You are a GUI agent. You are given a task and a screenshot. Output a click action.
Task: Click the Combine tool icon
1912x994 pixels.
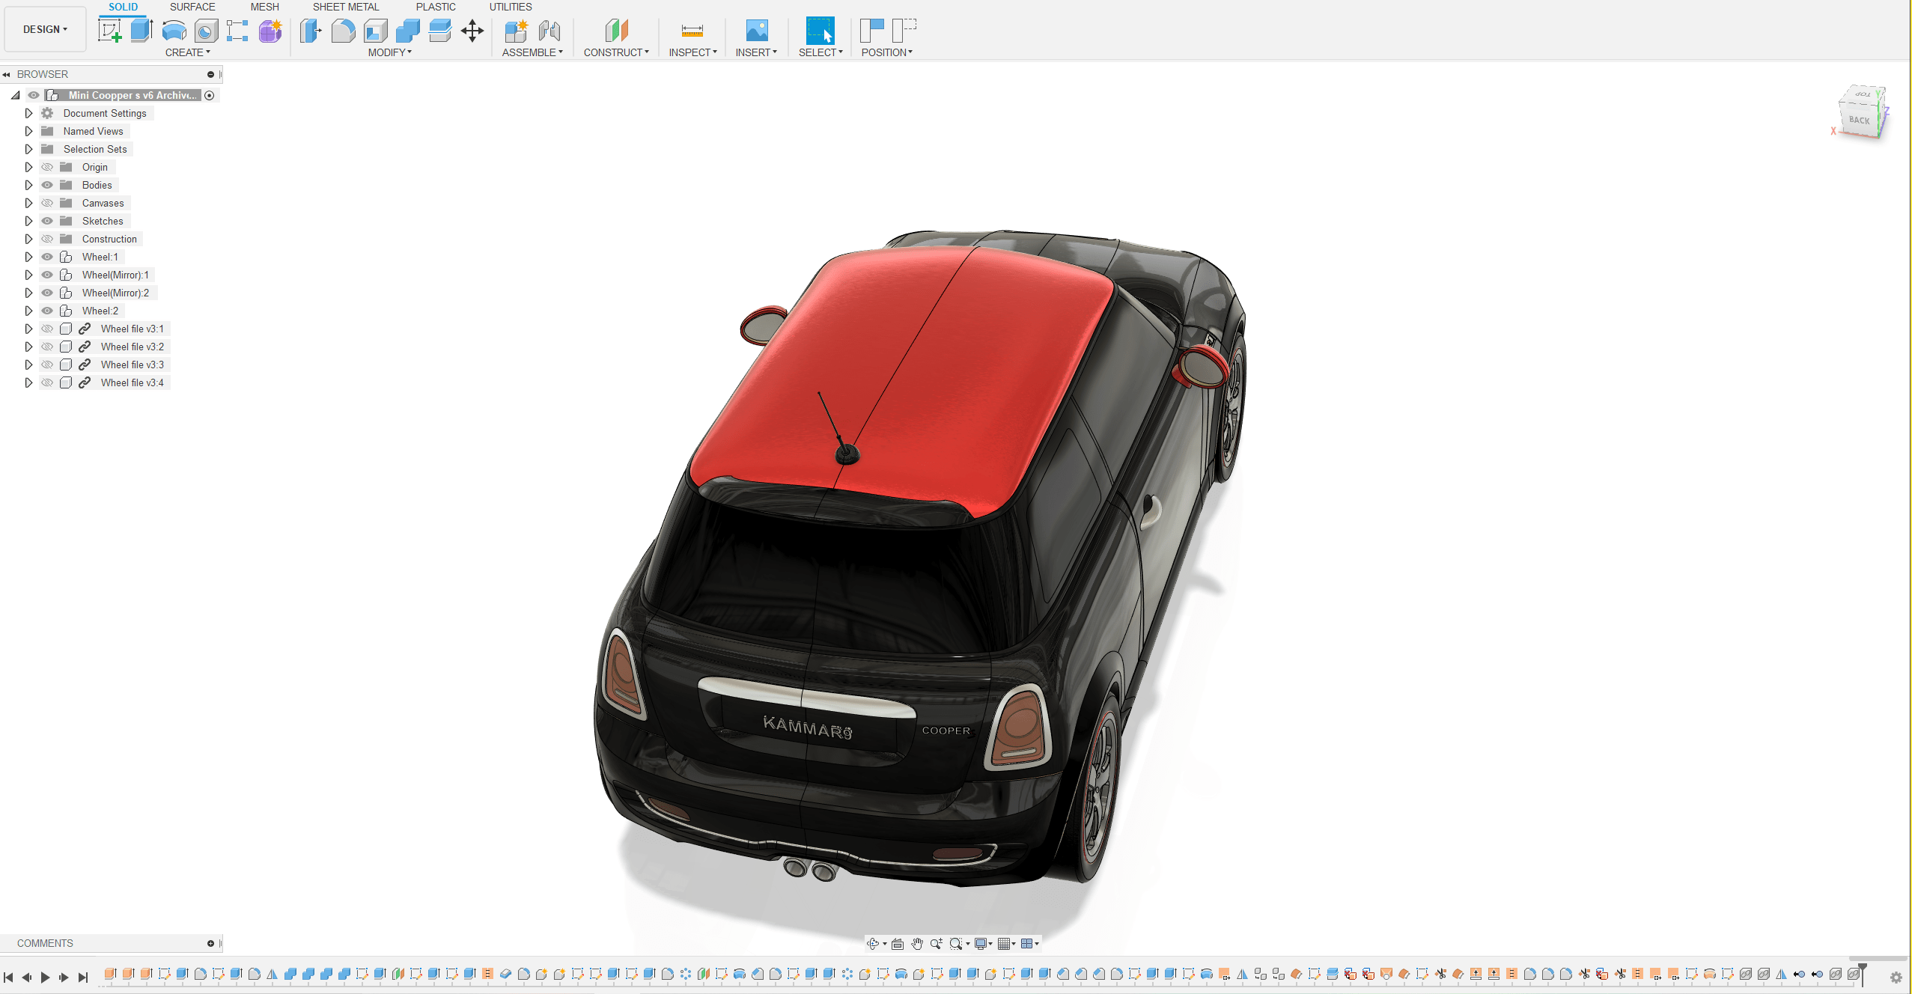click(x=408, y=31)
